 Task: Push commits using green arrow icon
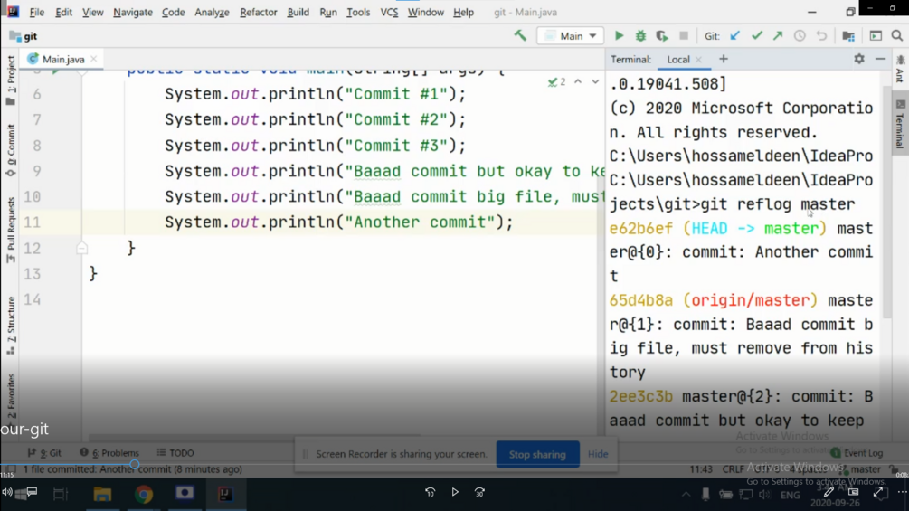coord(778,36)
